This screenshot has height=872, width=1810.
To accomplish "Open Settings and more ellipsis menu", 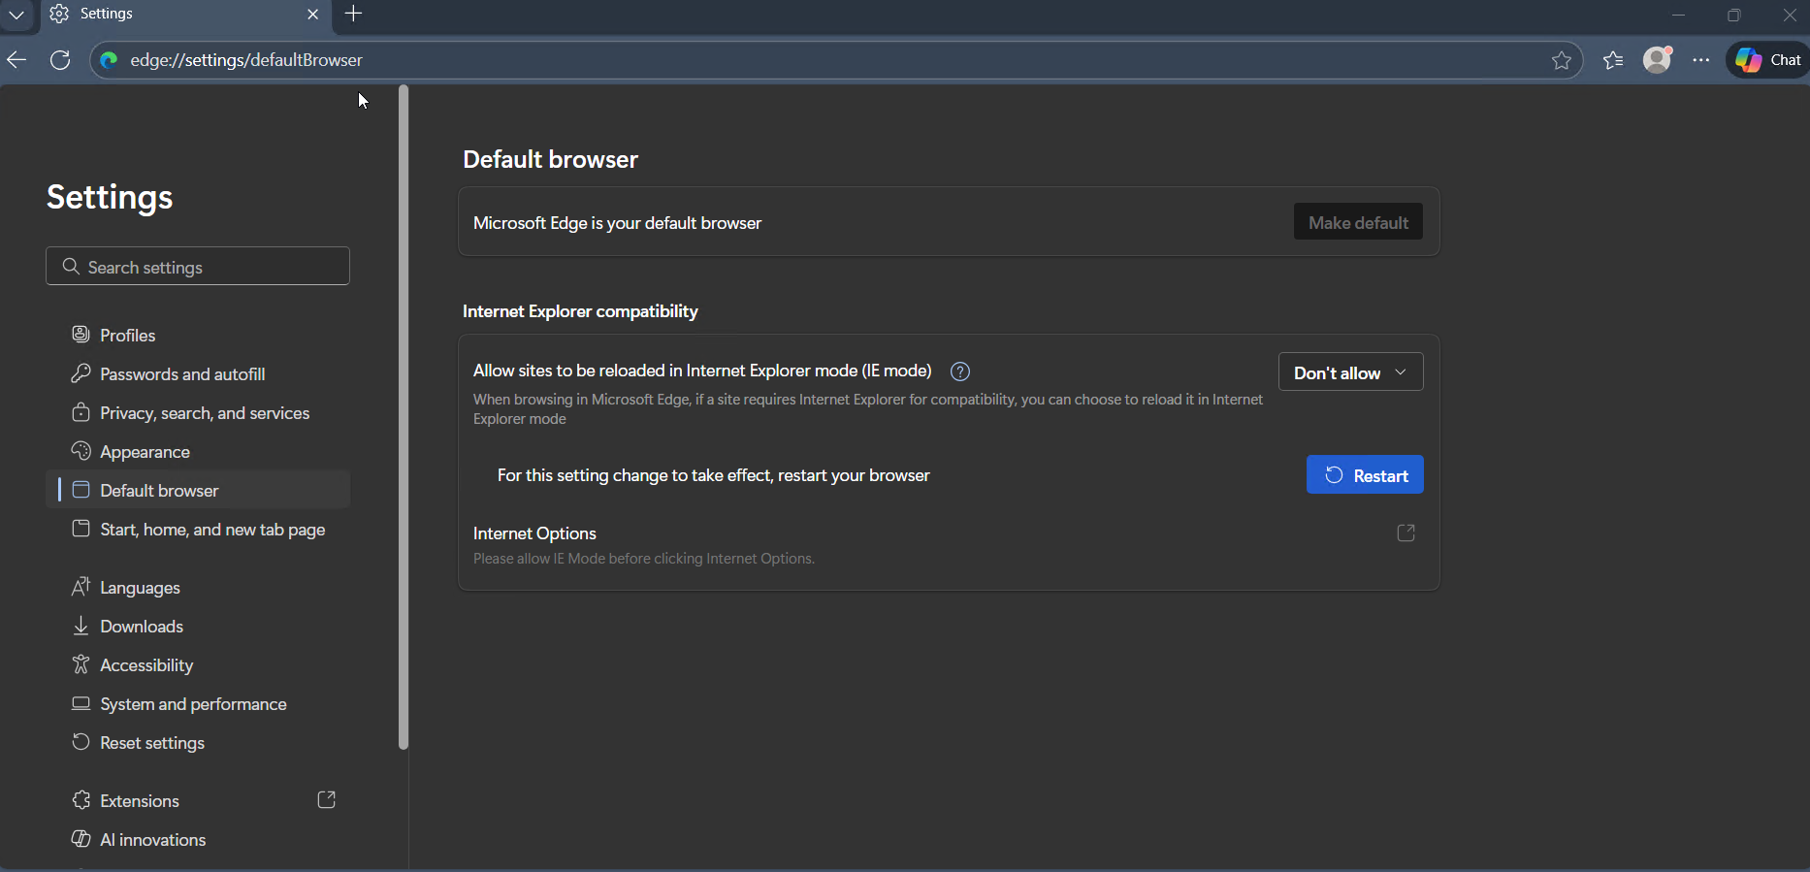I will [1701, 60].
